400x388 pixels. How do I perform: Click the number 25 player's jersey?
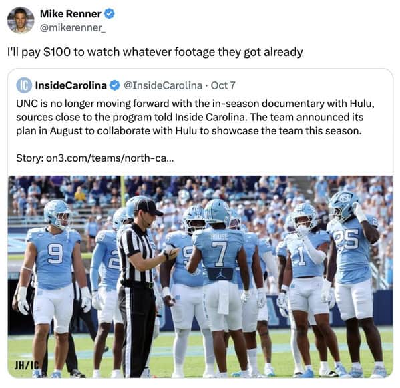350,251
